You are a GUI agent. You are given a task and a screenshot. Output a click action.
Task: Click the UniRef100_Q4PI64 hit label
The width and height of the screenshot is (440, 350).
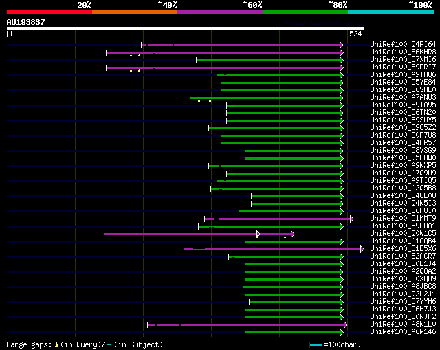click(403, 44)
